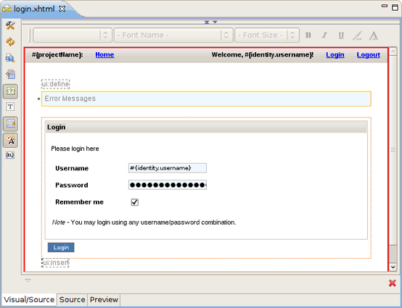The height and width of the screenshot is (308, 402).
Task: Toggle the show selection bar icon
Action: click(x=10, y=124)
